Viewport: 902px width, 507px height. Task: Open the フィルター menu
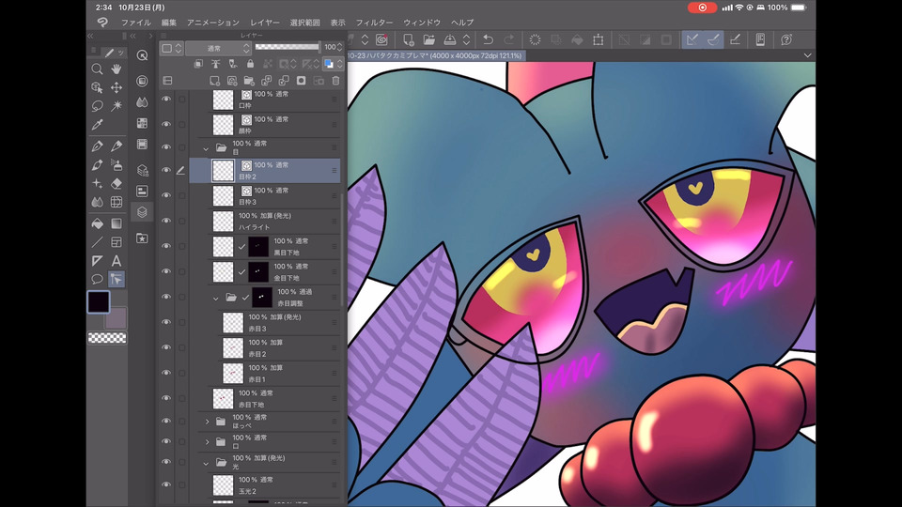(374, 23)
